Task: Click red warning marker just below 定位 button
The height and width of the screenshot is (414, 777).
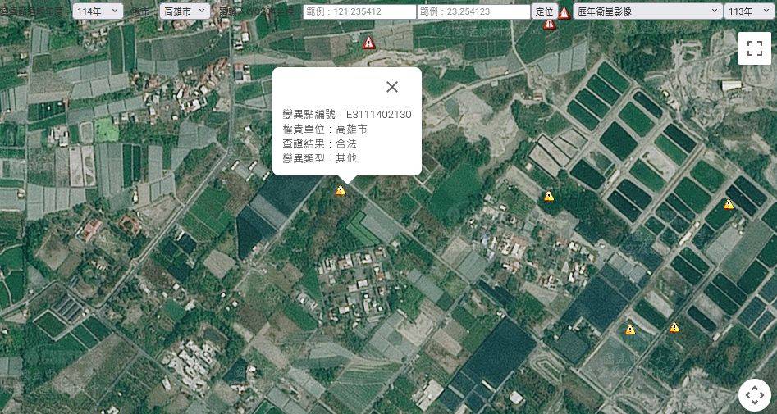Action: pos(550,24)
